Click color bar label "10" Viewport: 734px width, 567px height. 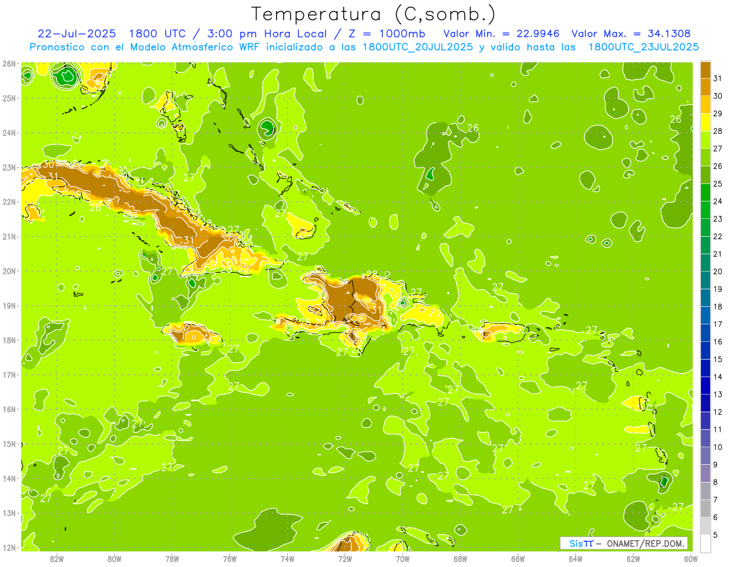[718, 447]
